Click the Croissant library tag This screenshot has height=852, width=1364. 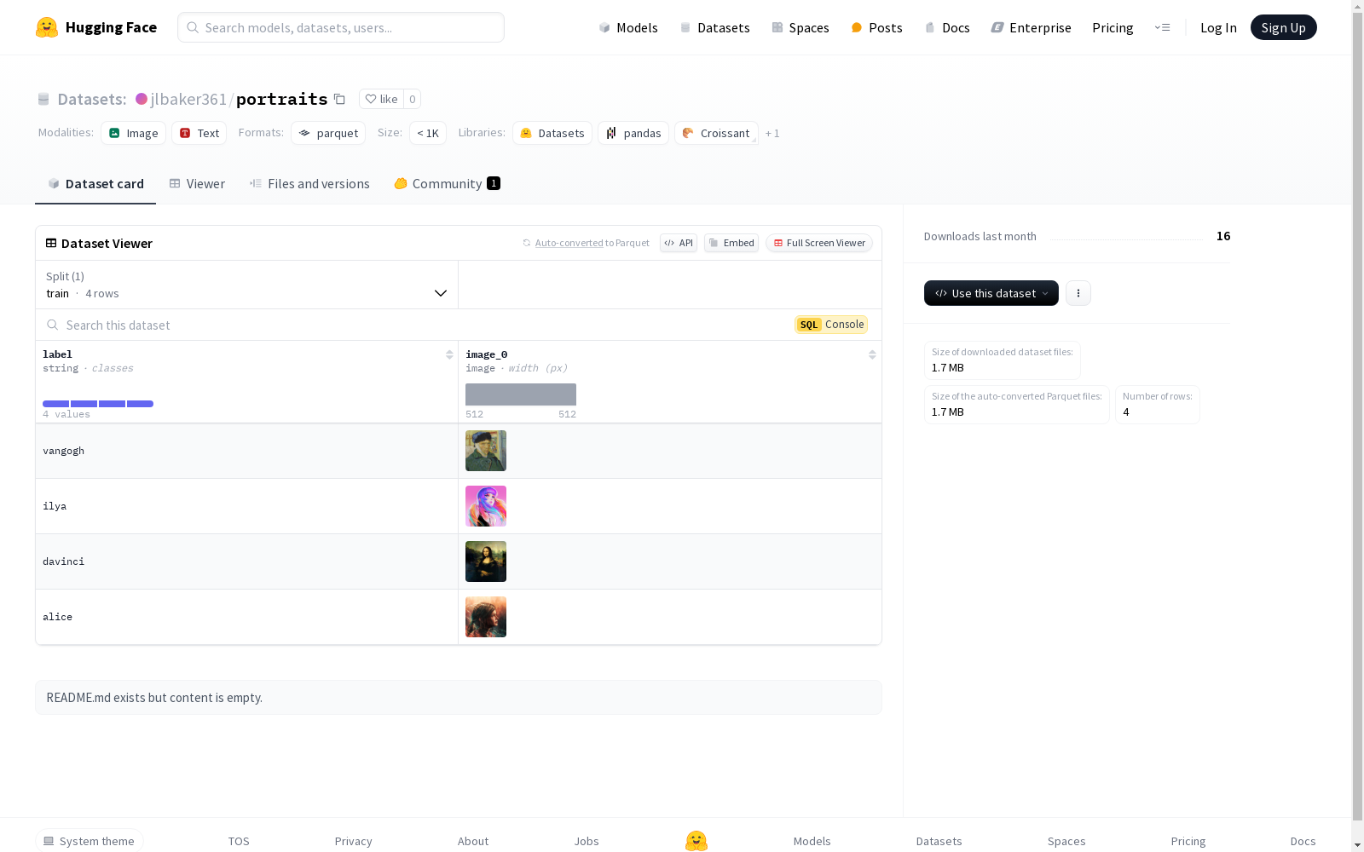pos(716,133)
